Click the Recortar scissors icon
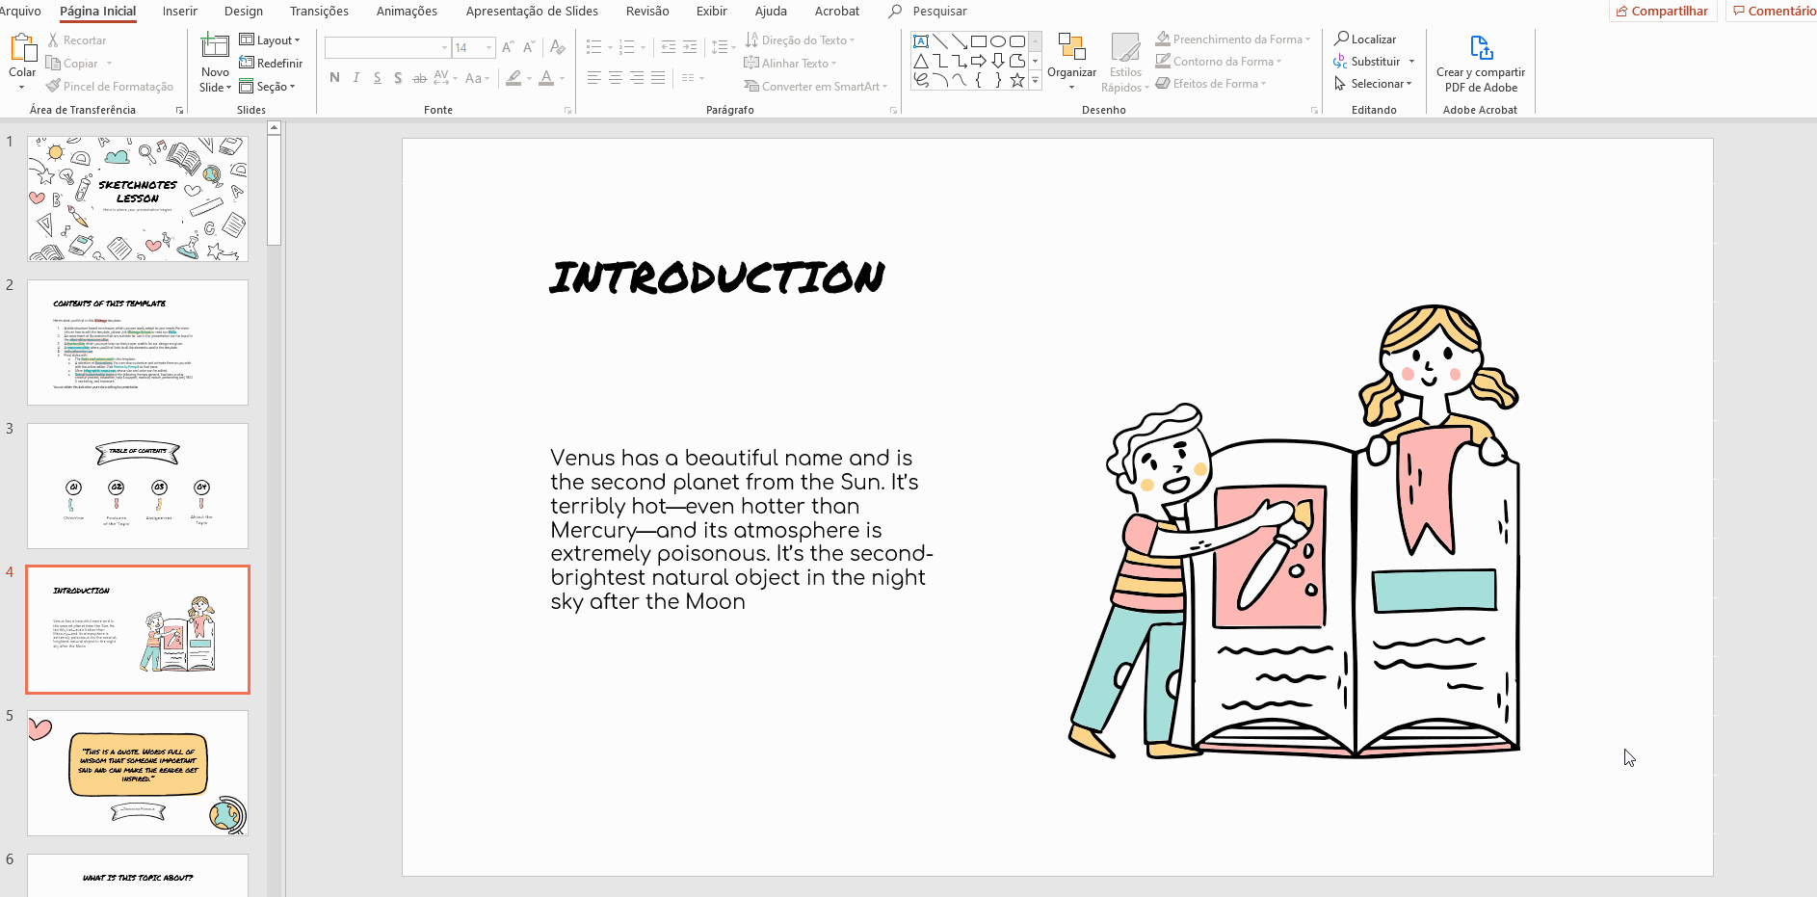Screen dimensions: 1817x897 54,40
